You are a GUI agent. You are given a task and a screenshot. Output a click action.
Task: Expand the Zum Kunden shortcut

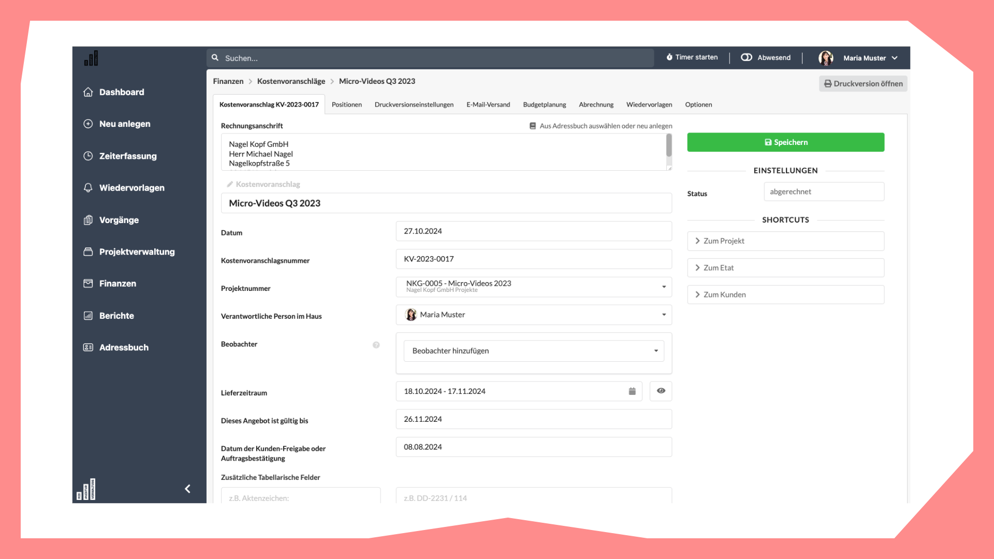click(785, 295)
